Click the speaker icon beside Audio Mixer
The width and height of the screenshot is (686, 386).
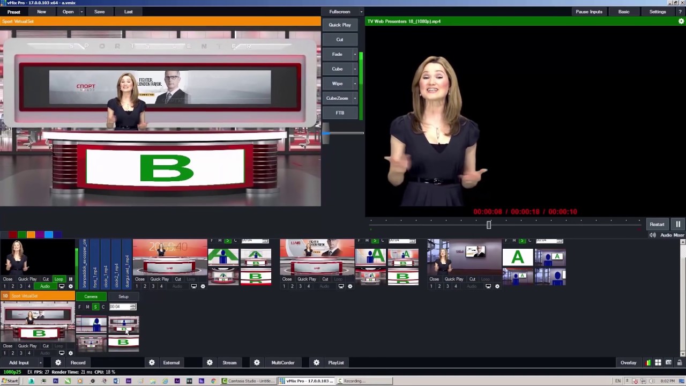tap(652, 235)
